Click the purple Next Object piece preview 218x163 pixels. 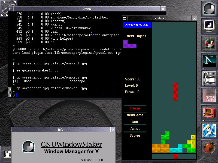click(130, 44)
